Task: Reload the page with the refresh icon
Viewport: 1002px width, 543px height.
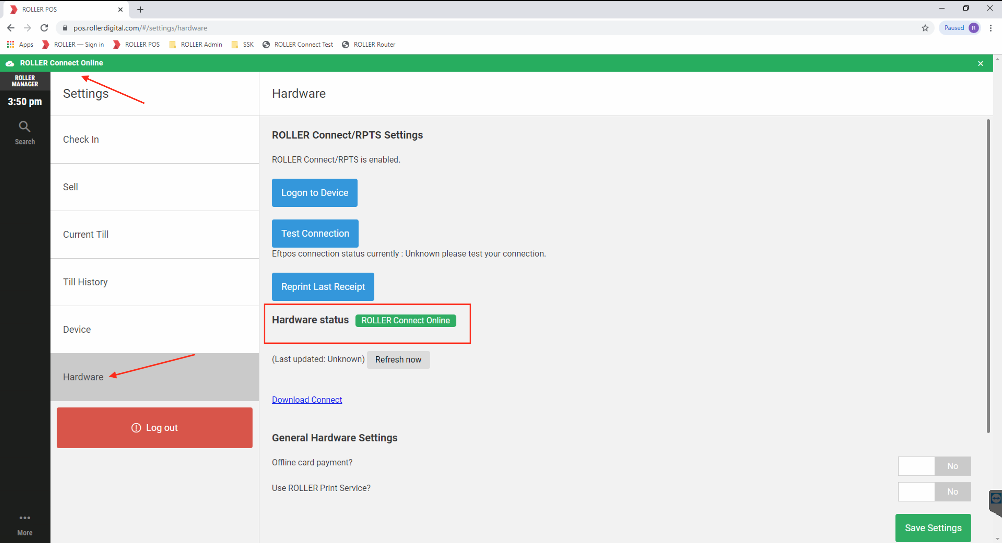Action: pos(44,28)
